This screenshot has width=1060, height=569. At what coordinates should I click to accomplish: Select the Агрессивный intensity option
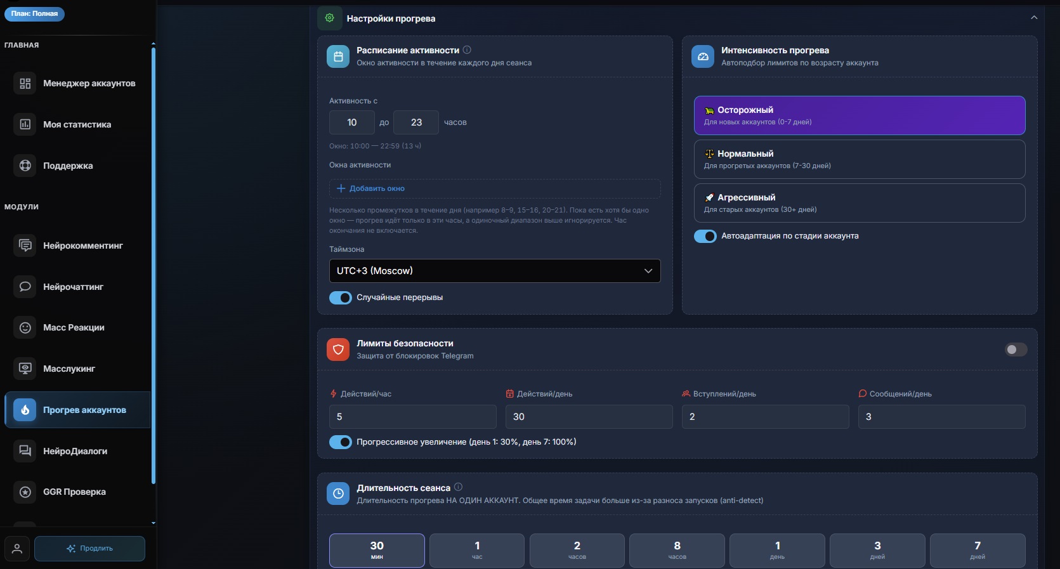(x=860, y=203)
